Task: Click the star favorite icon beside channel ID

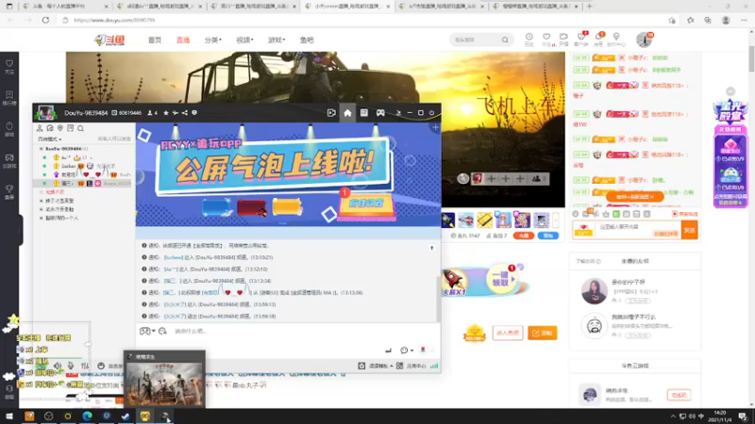Action: coord(166,113)
